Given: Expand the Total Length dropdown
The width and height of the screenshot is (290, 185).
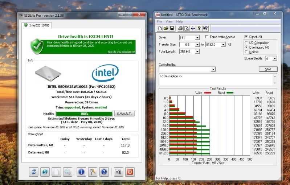Looking at the screenshot, I should pos(197,52).
